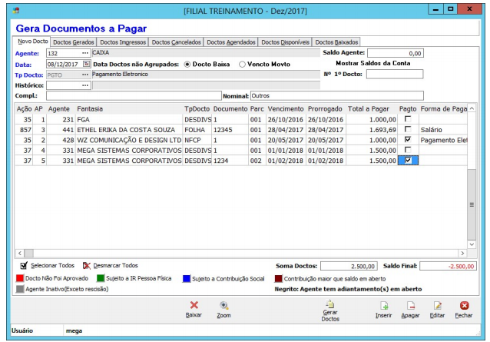Click the Gerar Doctos icon
Screen dimensions: 490x342
pyautogui.click(x=330, y=304)
